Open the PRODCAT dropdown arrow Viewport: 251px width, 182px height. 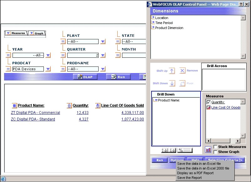(48, 69)
